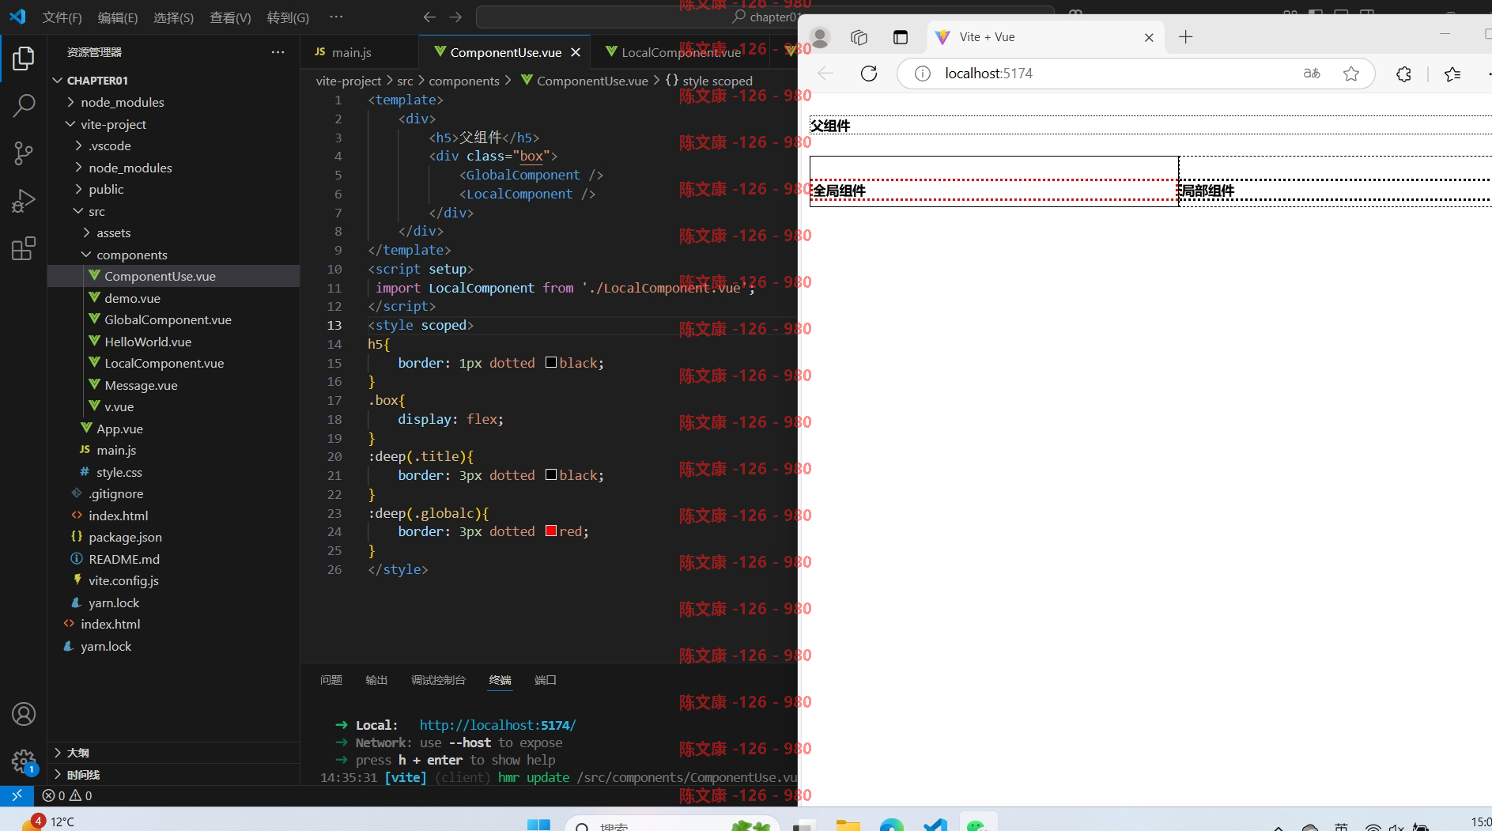View site information icon in address bar
Screen dimensions: 1492x831
click(922, 74)
